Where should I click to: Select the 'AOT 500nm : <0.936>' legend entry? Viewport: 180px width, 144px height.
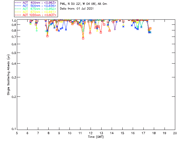[x=36, y=6]
